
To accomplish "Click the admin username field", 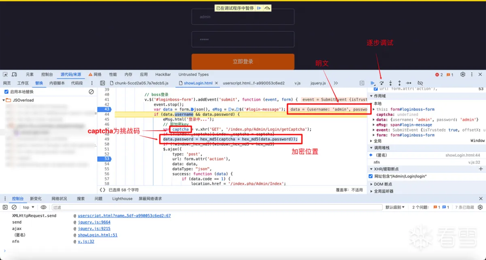I will coord(243,17).
